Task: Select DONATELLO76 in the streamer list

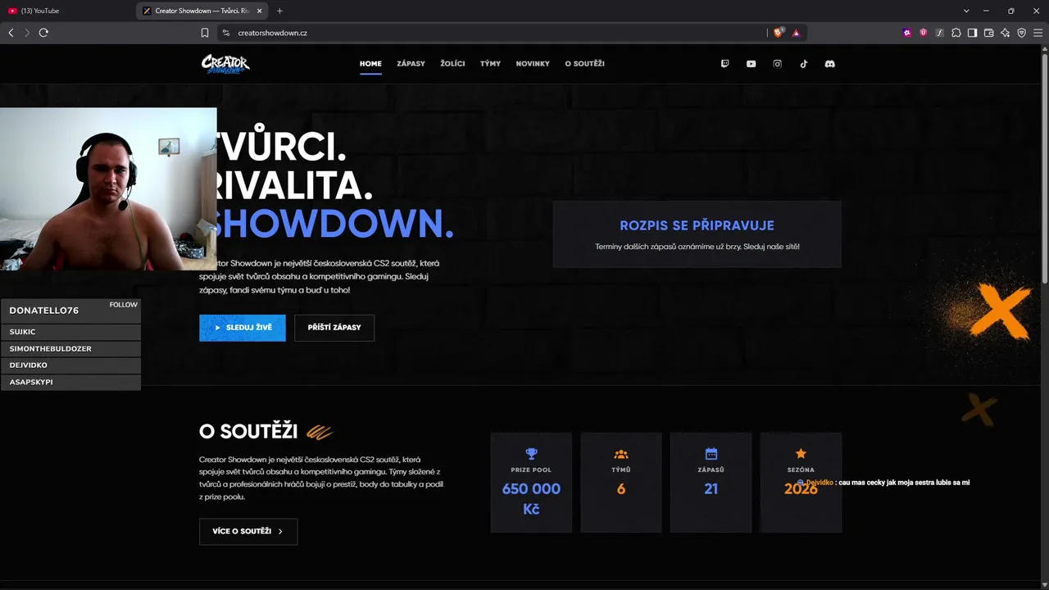Action: coord(44,311)
